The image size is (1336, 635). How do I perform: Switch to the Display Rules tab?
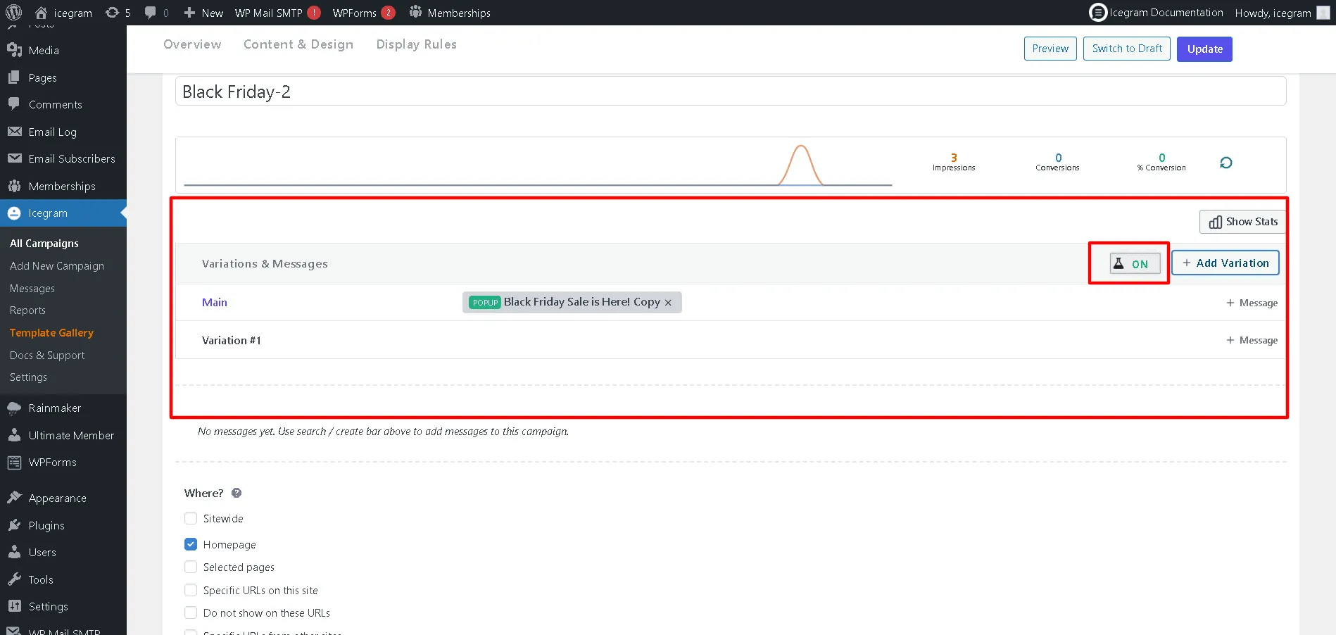[417, 44]
